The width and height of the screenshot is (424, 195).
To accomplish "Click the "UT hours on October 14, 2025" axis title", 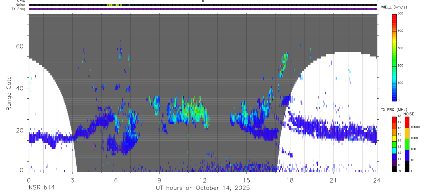I will point(202,188).
